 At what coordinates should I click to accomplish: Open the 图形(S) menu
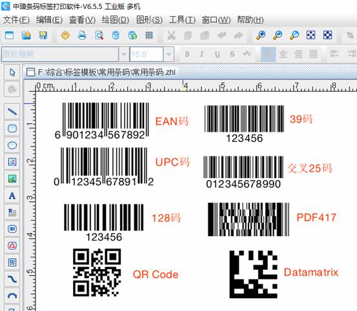point(149,20)
